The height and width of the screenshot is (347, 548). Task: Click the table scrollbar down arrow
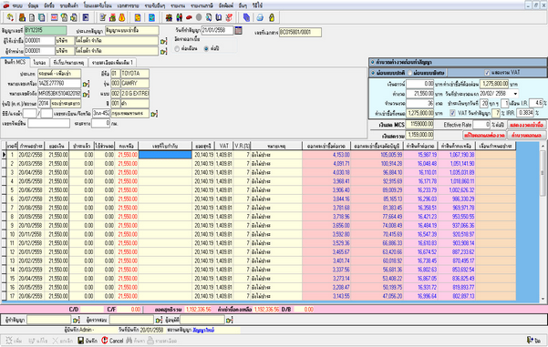click(543, 299)
